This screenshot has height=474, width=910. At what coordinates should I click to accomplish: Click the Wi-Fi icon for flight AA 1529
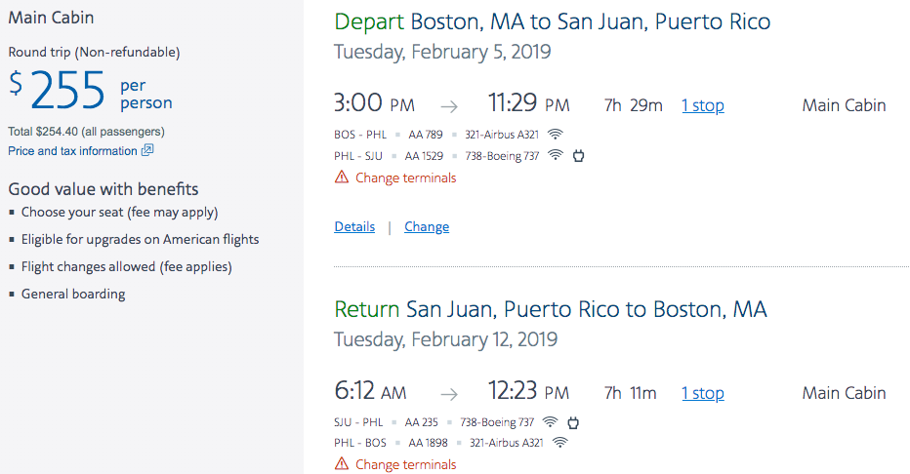556,155
